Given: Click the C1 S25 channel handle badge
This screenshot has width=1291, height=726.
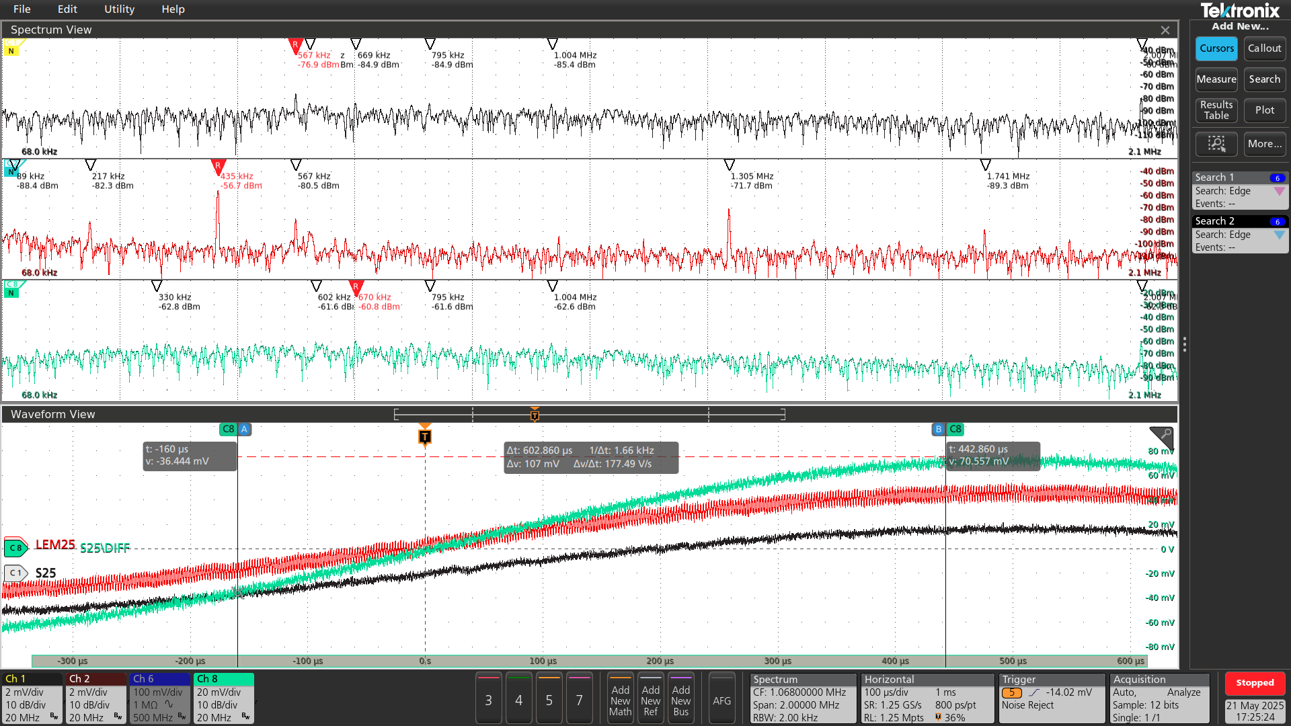Looking at the screenshot, I should coord(15,573).
